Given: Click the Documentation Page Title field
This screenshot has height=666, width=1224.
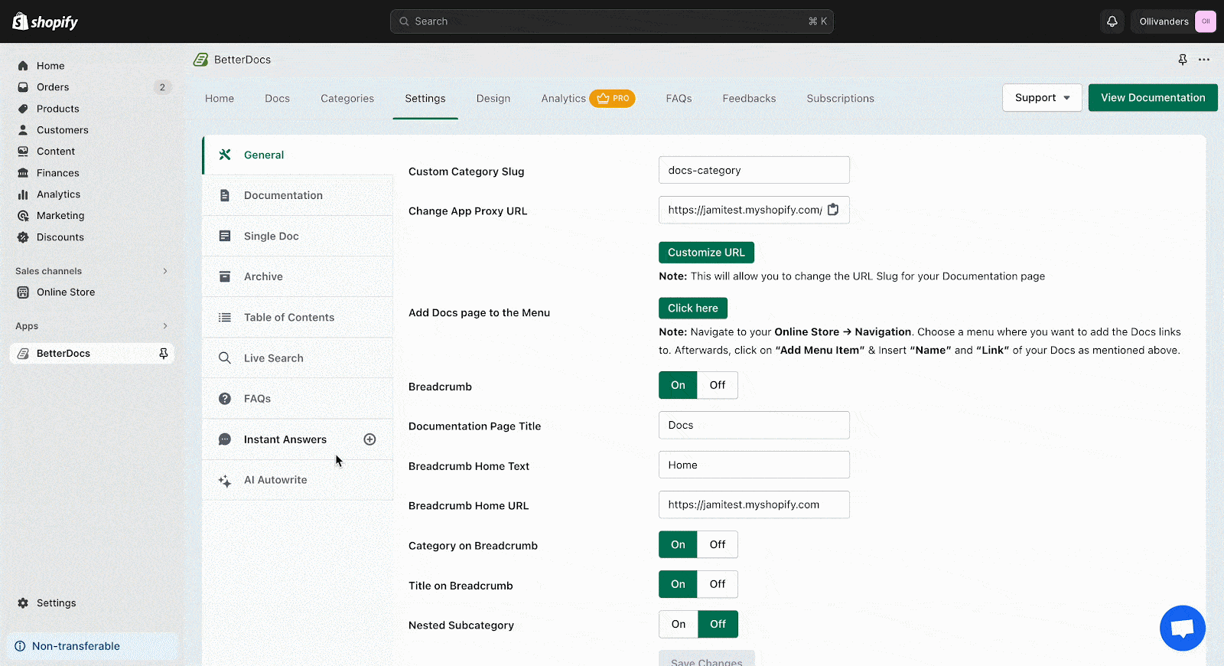Looking at the screenshot, I should (x=754, y=425).
